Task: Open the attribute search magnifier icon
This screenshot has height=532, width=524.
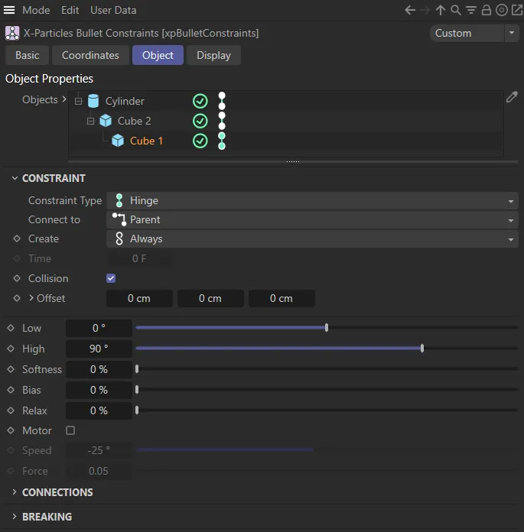Action: pos(456,10)
